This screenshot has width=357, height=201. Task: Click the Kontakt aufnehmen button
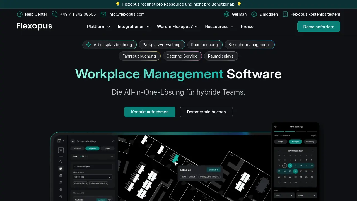pos(150,112)
